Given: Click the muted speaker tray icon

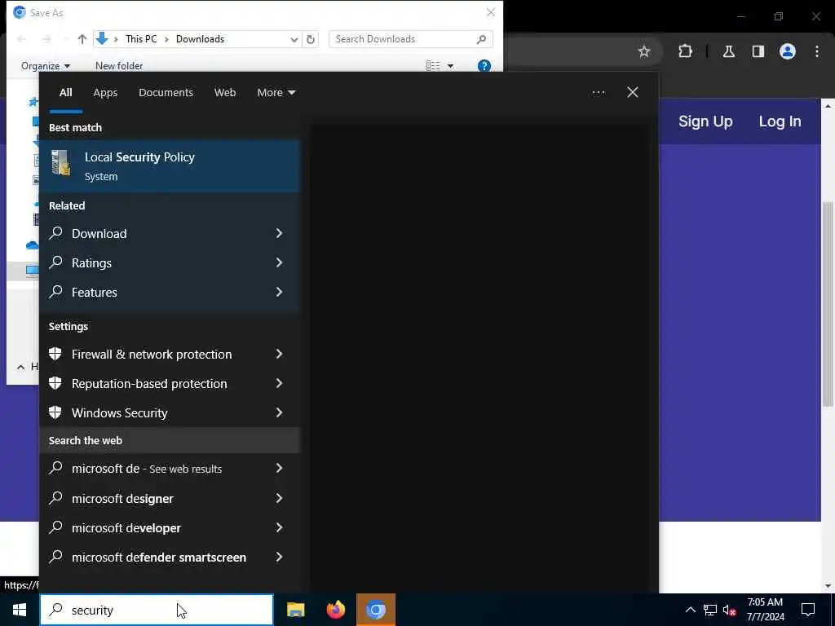Looking at the screenshot, I should pos(730,610).
